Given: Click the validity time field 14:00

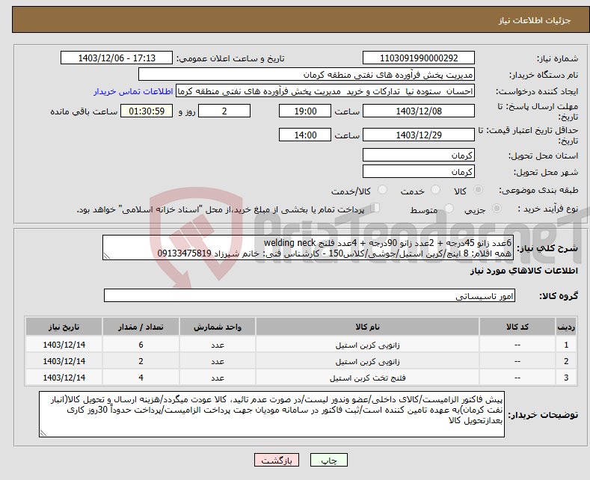Looking at the screenshot, I should click(x=305, y=135).
